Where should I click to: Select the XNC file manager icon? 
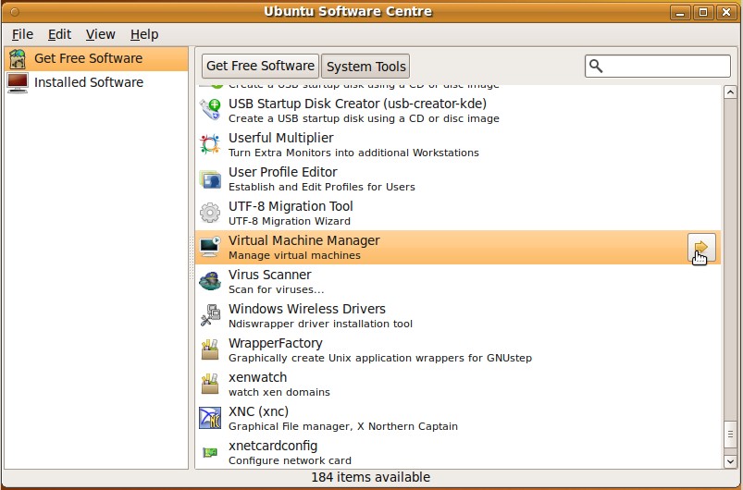tap(210, 418)
